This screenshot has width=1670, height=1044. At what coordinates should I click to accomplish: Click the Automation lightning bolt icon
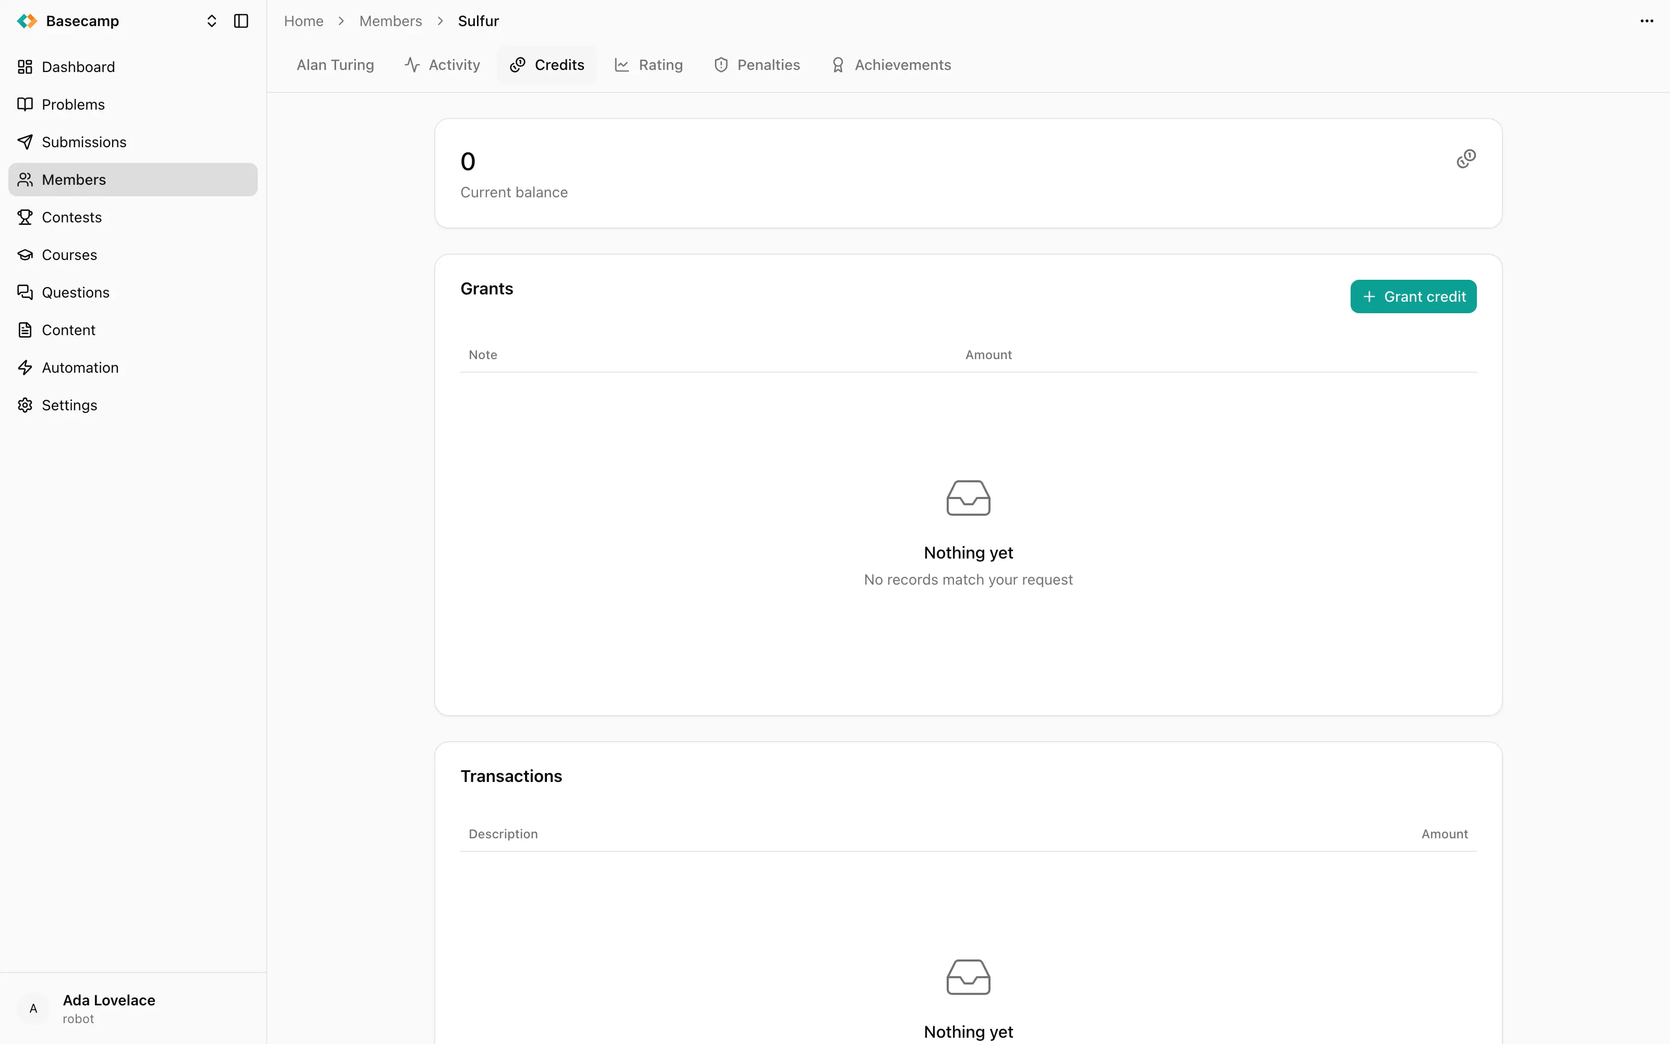click(x=26, y=368)
